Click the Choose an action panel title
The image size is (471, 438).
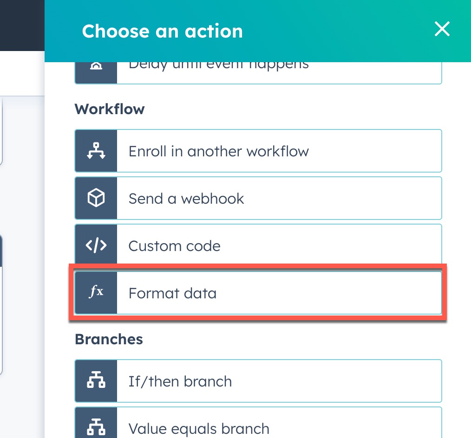click(162, 31)
